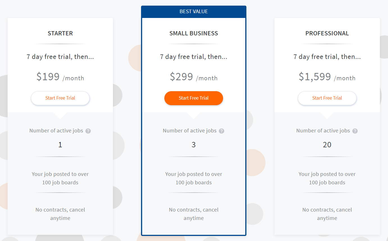The image size is (388, 241).
Task: Start free trial for the Professional plan
Action: [x=327, y=98]
